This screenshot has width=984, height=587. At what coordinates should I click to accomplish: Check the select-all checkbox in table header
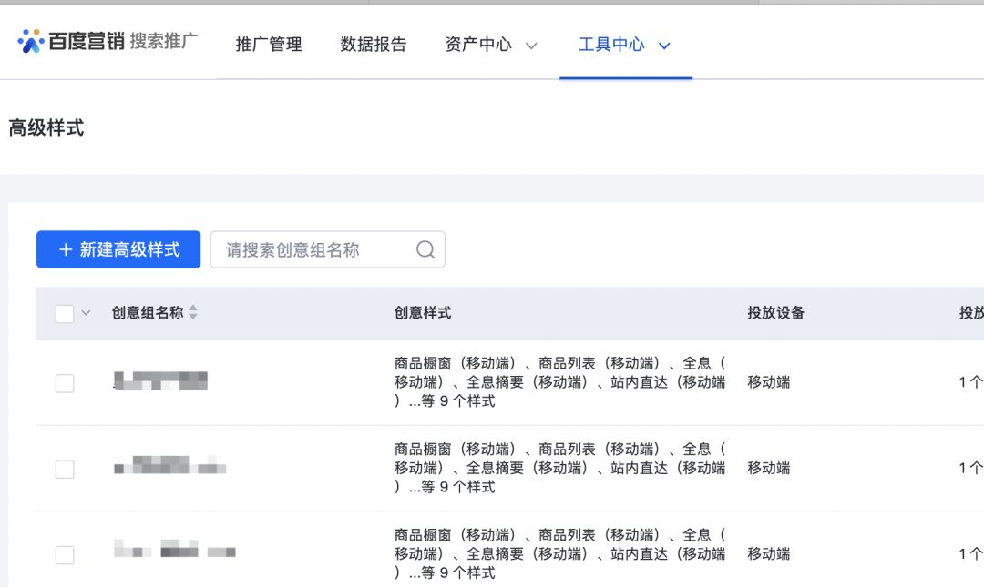64,312
